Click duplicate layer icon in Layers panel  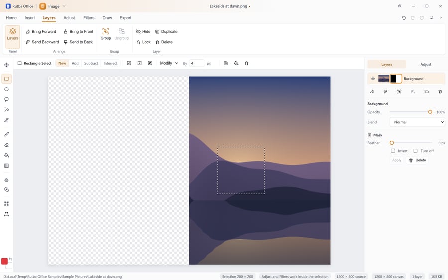coord(426,92)
